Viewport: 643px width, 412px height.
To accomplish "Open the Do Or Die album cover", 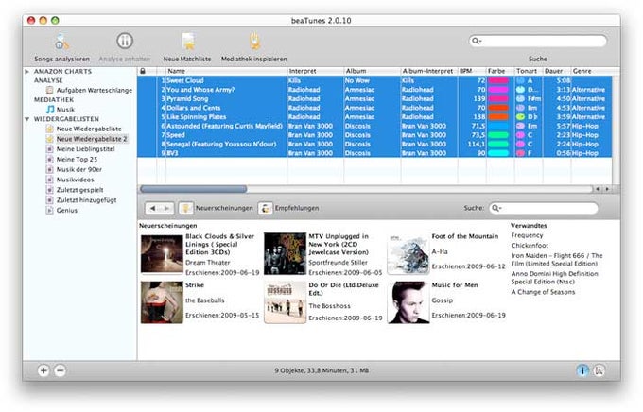I will pos(285,302).
